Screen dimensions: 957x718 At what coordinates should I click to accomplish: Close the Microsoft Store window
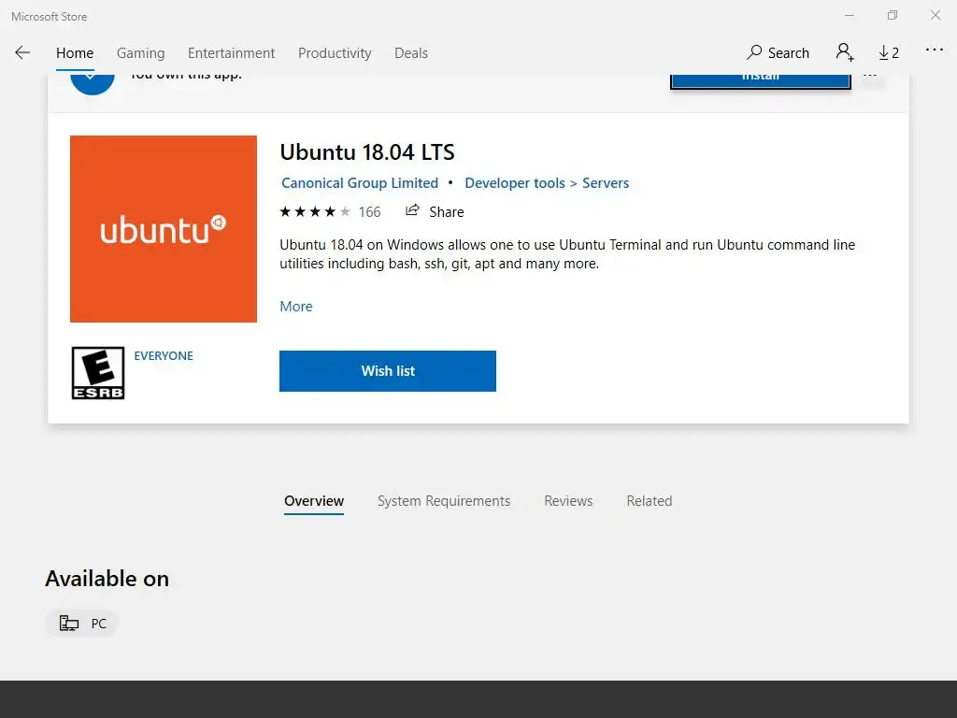click(x=935, y=15)
